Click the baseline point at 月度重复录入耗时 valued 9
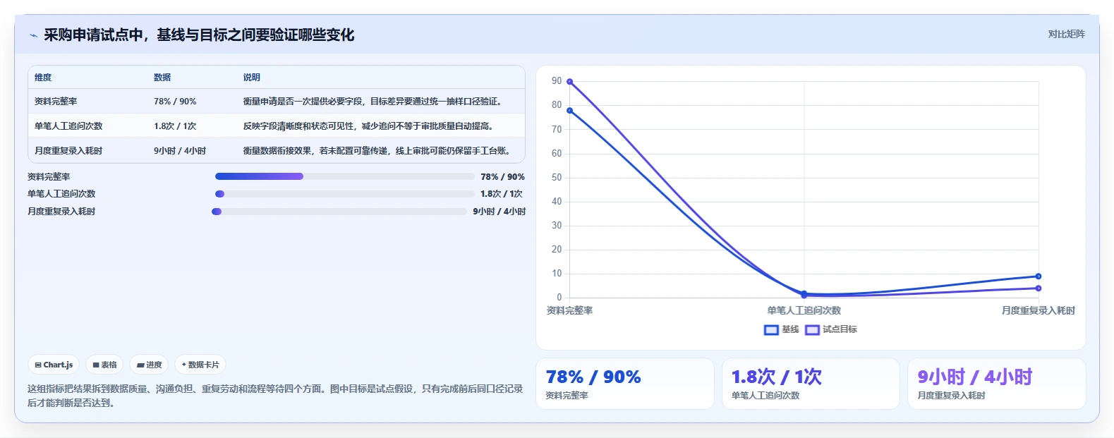Screen dimensions: 1114x438 1039,276
